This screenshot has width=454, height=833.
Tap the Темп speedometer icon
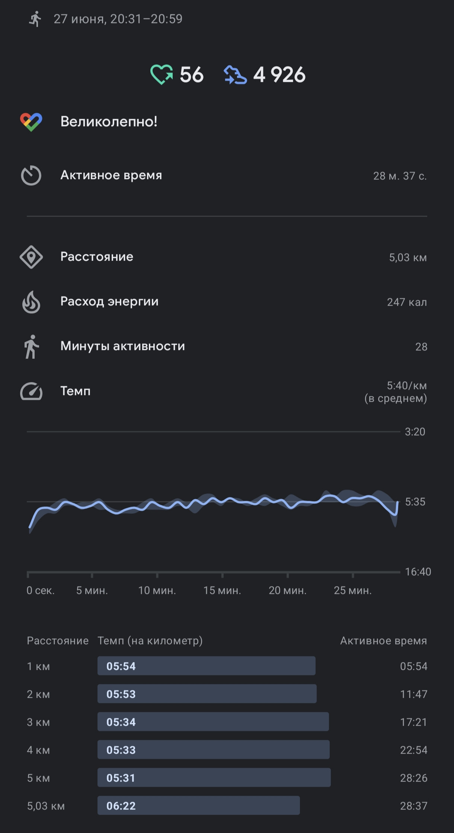31,391
